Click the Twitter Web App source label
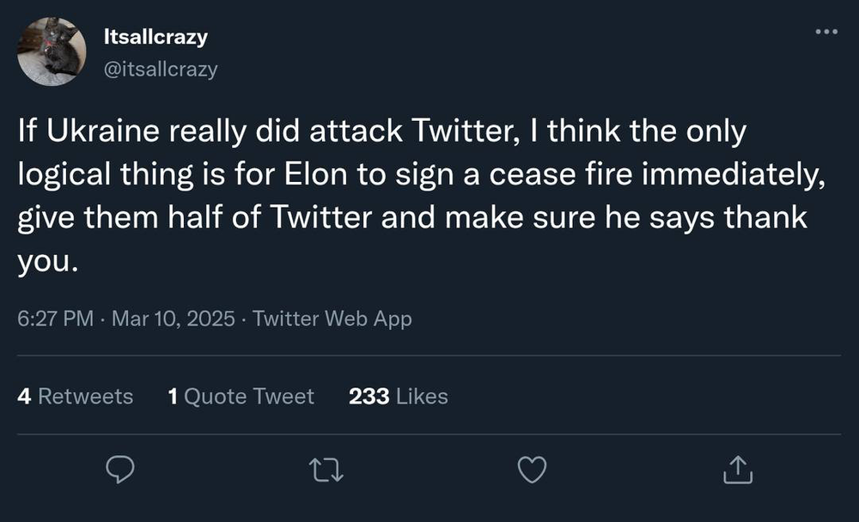The height and width of the screenshot is (522, 859). 331,319
